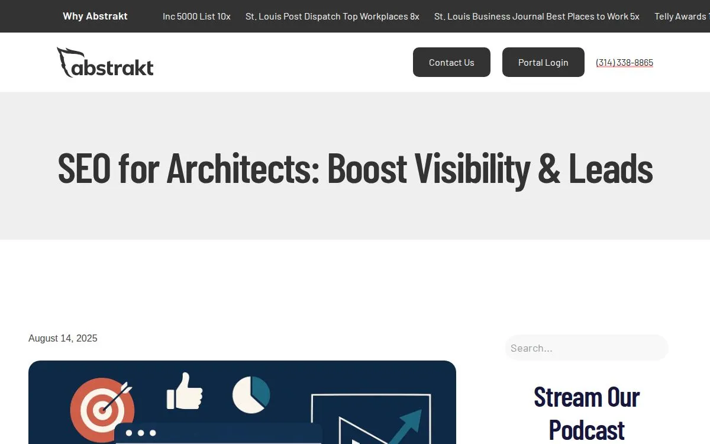Call the (314) 338-8865 phone link
The width and height of the screenshot is (710, 444).
point(624,63)
